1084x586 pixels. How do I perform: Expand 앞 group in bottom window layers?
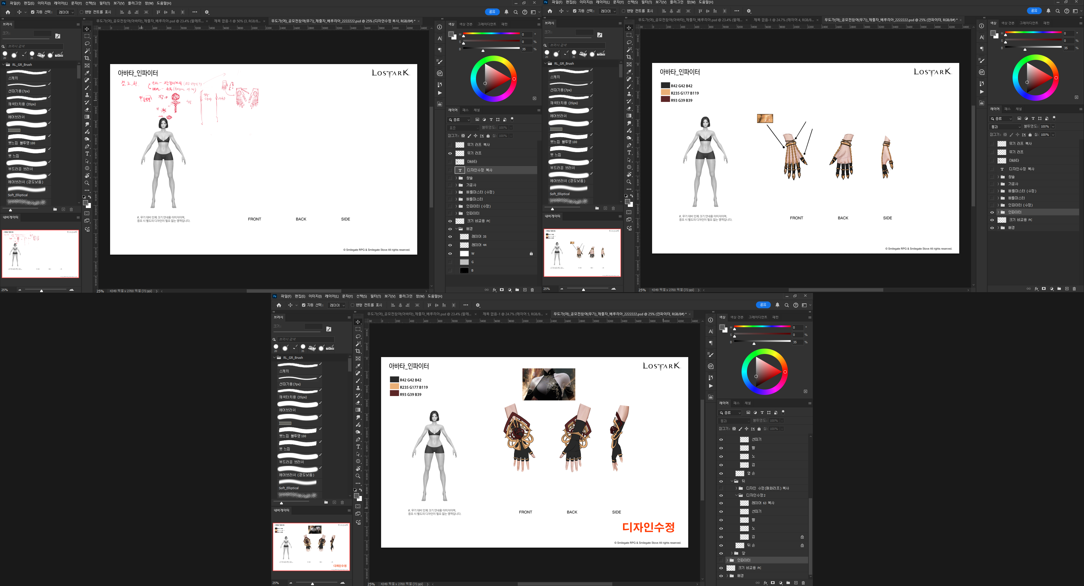coord(732,553)
